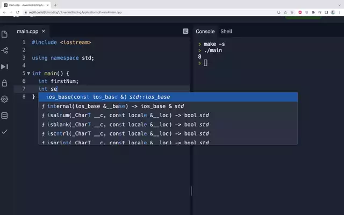Open the tab search chevron

(339, 5)
